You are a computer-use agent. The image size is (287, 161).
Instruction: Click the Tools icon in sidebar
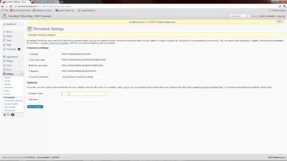click(4, 70)
